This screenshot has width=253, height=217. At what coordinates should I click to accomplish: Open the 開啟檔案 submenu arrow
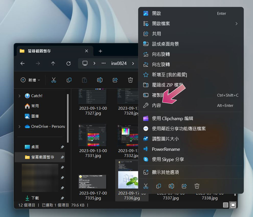tap(236, 24)
